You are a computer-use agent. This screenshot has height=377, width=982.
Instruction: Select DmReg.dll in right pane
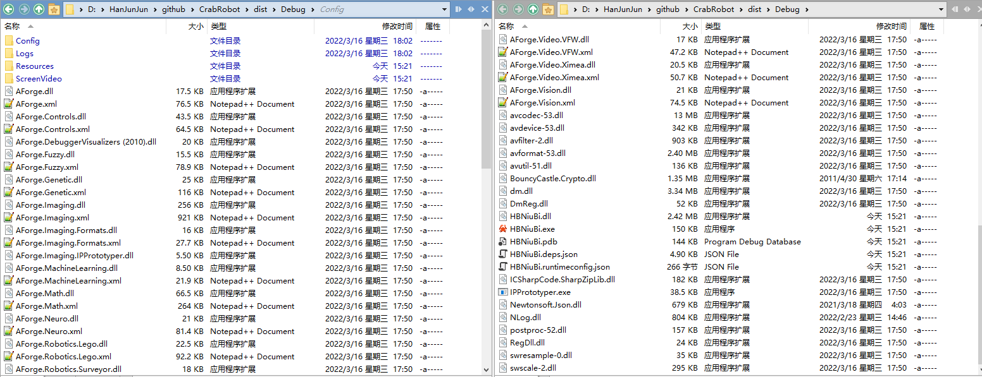(529, 203)
